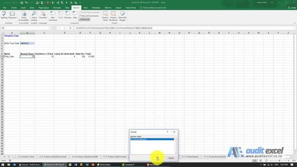The image size is (297, 167).
Task: Select column A header
Action: coord(12,33)
